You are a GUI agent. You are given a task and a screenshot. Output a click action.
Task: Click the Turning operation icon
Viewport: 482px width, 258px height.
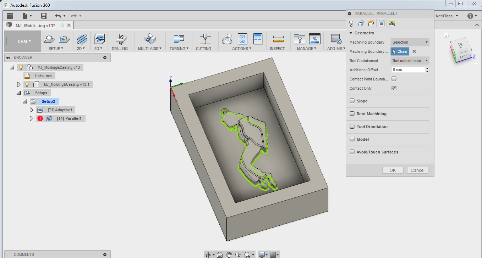[179, 39]
